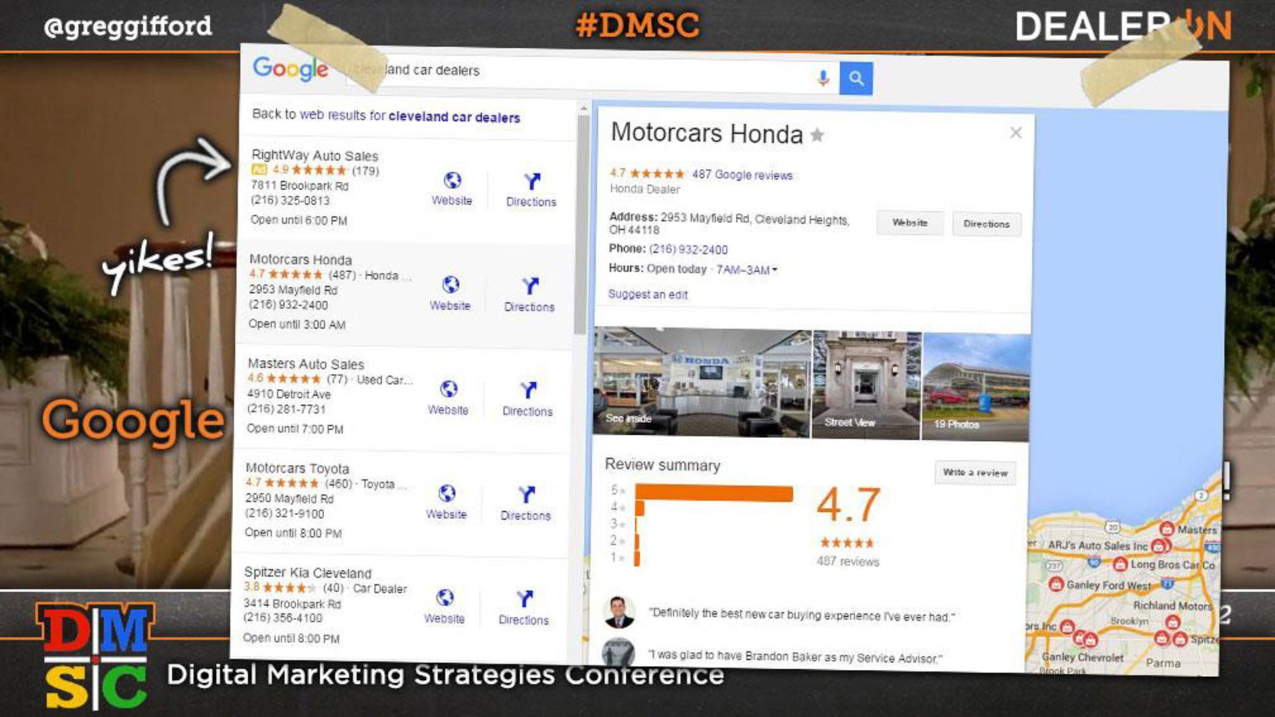
Task: Open the See inside photo thumbnail
Action: [701, 382]
